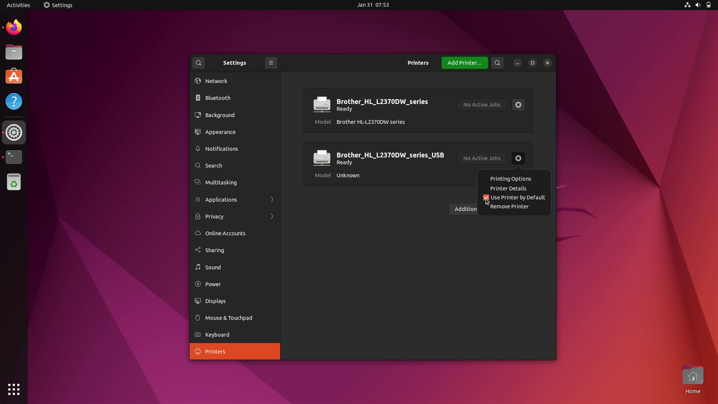Click the network status tray icon
The height and width of the screenshot is (404, 718).
(x=687, y=5)
